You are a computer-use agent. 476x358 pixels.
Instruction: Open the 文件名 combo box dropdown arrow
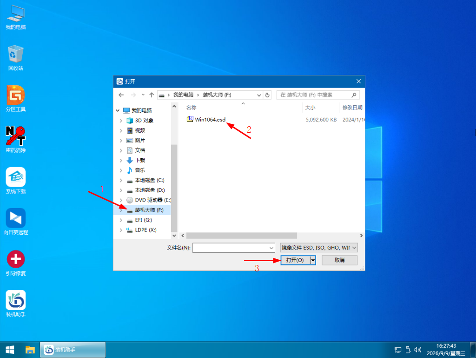[x=271, y=248]
